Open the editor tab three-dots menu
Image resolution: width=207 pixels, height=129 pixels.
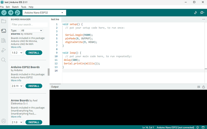pos(204,19)
